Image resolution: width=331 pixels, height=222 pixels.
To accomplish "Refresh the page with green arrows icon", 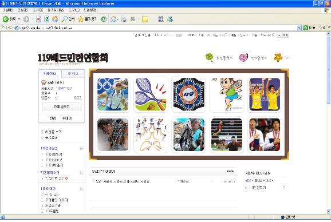I will [46, 19].
